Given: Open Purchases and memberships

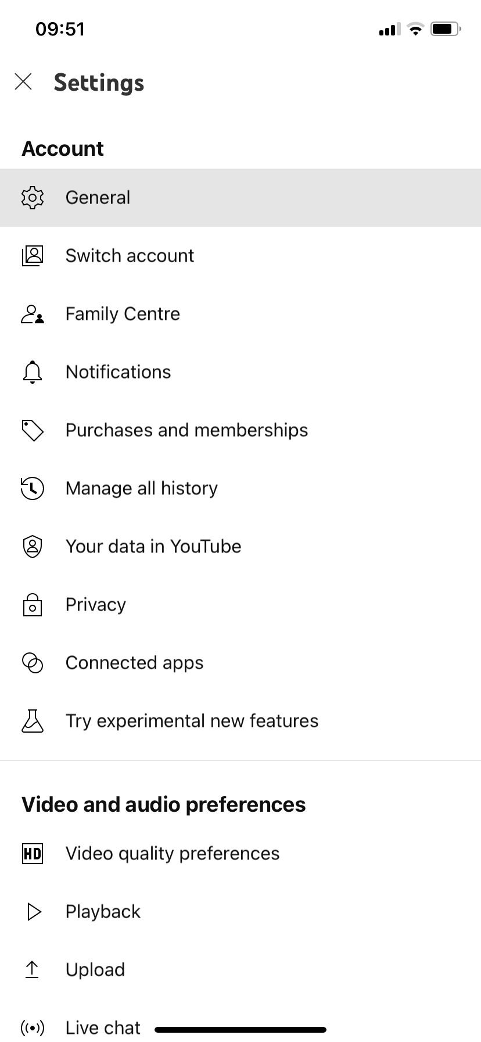Looking at the screenshot, I should 186,430.
